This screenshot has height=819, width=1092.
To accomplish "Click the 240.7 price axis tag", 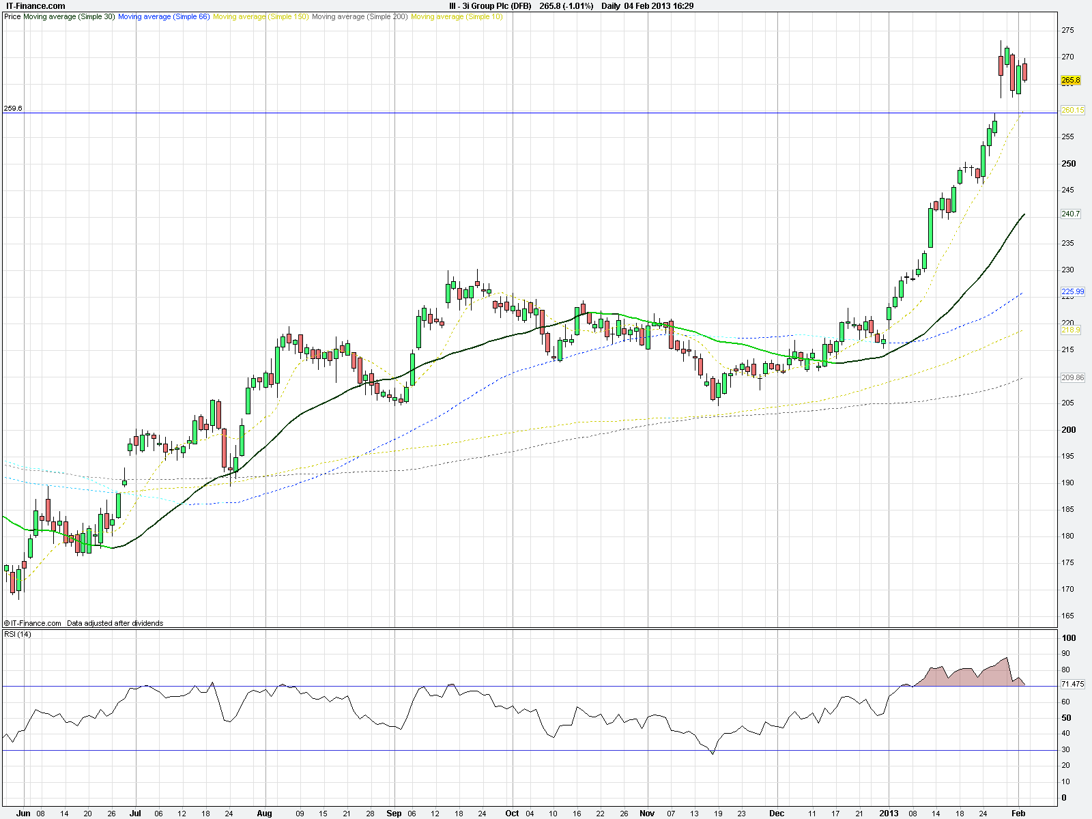I will point(1070,214).
